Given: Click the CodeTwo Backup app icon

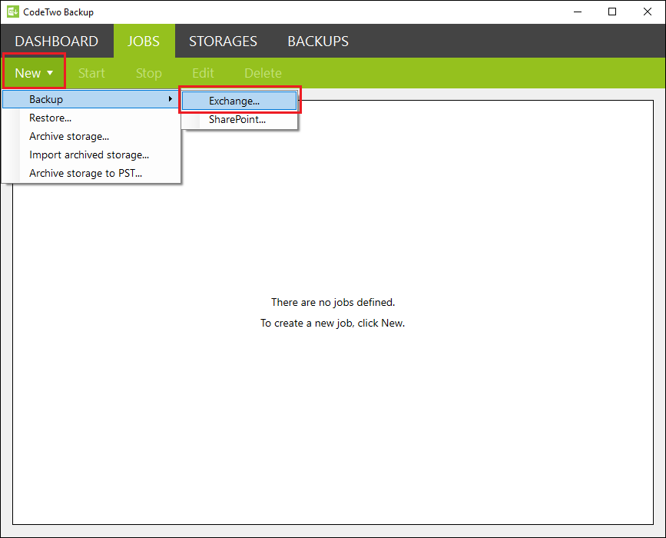Looking at the screenshot, I should [x=13, y=12].
